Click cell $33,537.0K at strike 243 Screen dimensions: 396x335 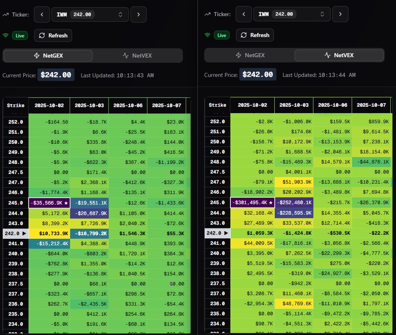pyautogui.click(x=294, y=223)
